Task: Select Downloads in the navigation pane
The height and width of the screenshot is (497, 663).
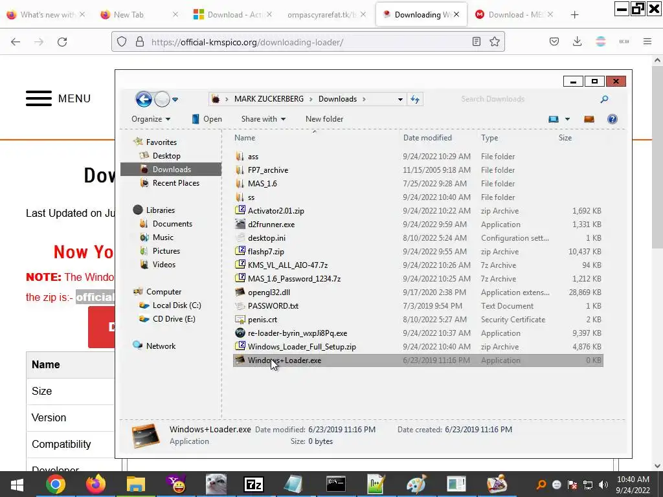Action: (x=171, y=170)
